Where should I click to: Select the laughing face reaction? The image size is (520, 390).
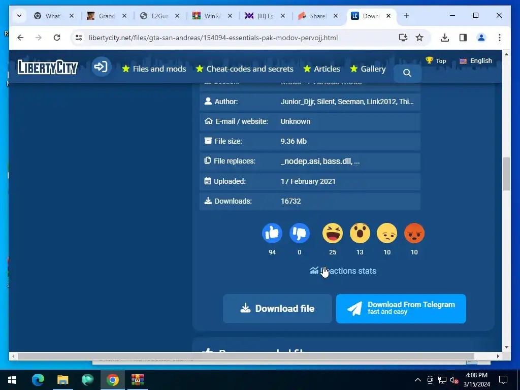(x=333, y=233)
